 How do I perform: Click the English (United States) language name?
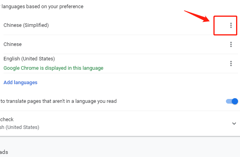(x=29, y=59)
